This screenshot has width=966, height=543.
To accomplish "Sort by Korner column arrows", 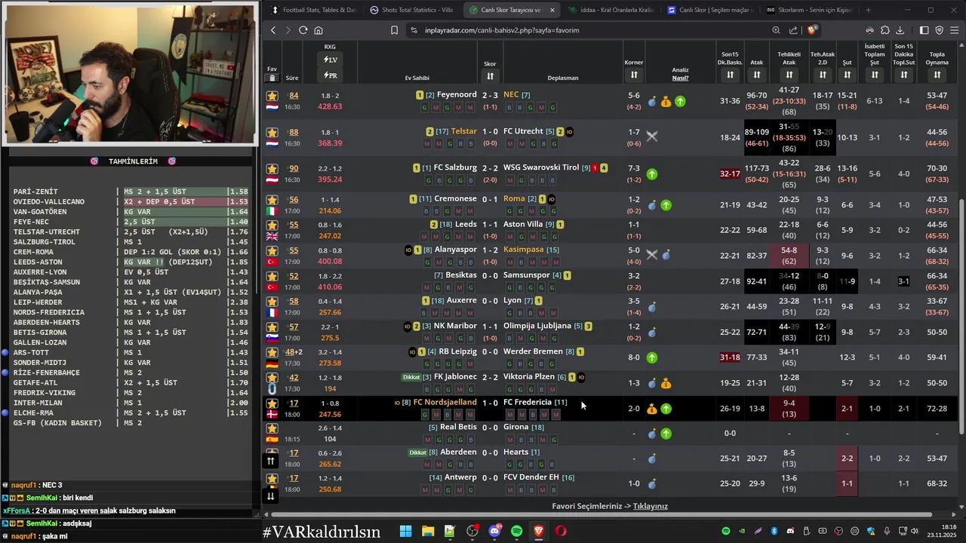I will coord(634,75).
